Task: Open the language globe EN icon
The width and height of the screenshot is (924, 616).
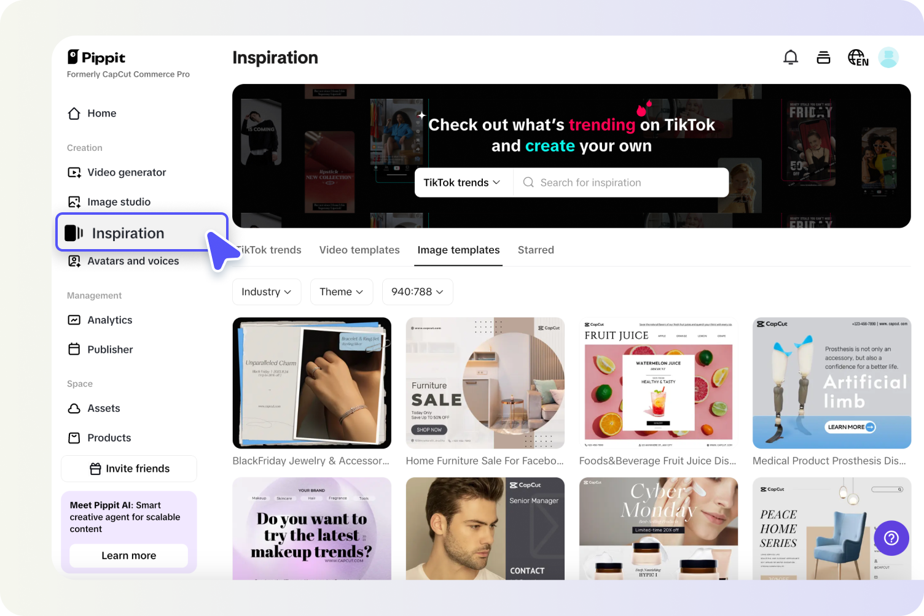Action: click(858, 58)
